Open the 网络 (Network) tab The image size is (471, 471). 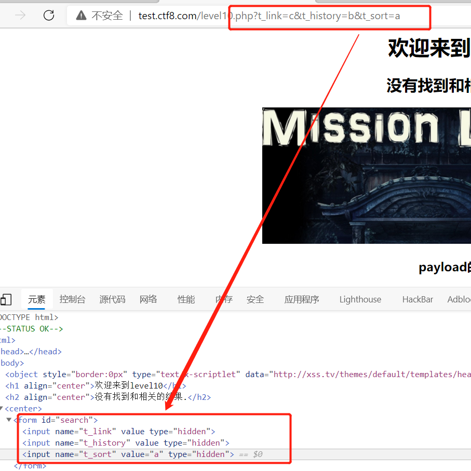[149, 299]
